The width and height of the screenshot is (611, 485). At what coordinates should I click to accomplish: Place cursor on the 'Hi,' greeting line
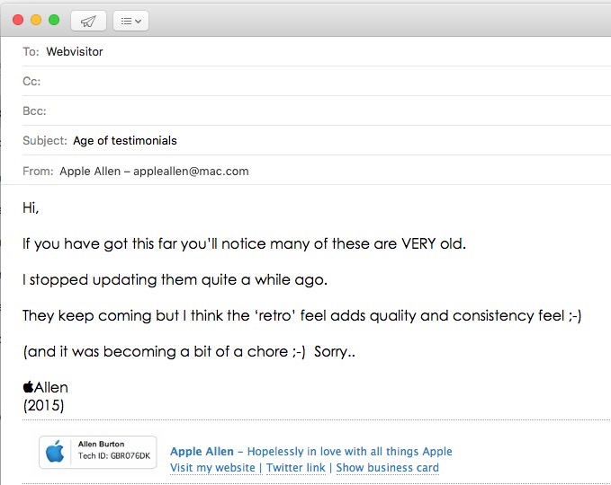tap(31, 208)
